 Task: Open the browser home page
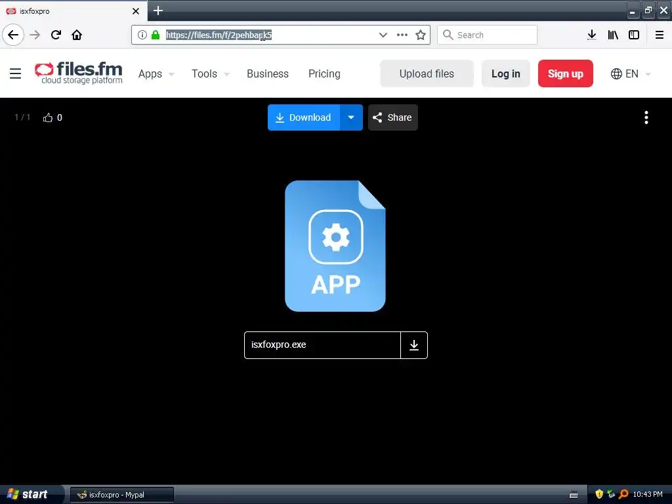click(x=77, y=35)
